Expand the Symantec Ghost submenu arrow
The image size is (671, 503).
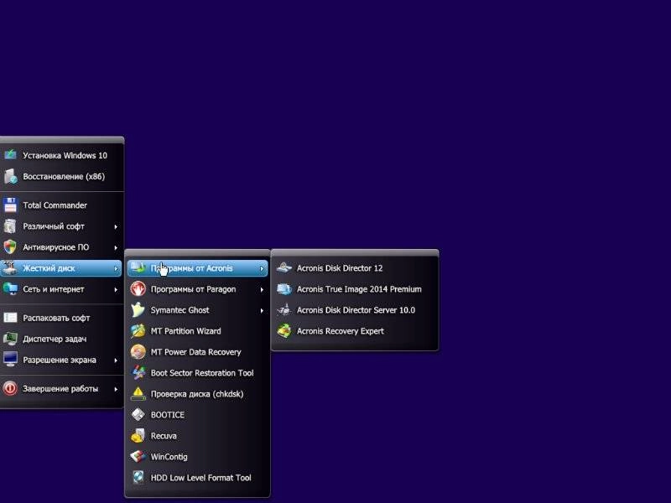click(x=262, y=310)
